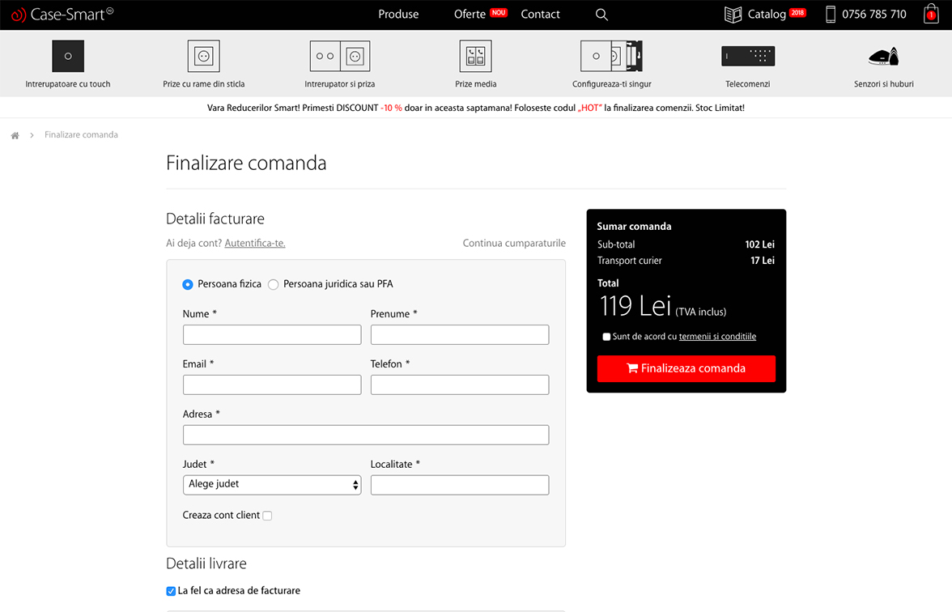
Task: Tick the Creaza cont client checkbox
Action: coord(267,516)
